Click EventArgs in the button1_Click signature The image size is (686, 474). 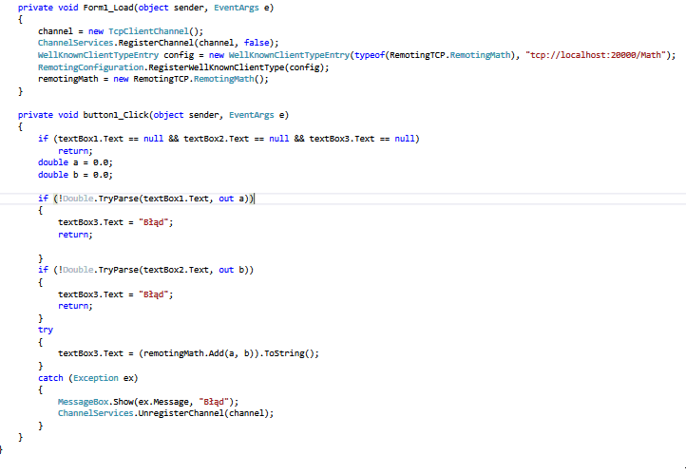(252, 115)
